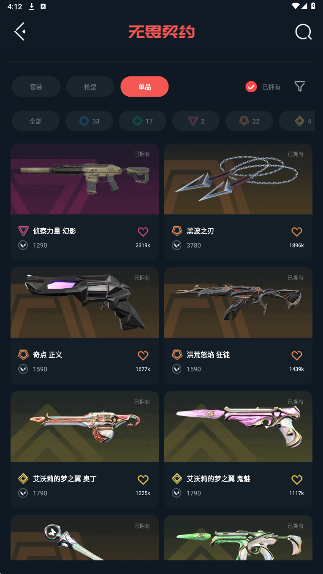Open the 黑波之刃 chain blade thumbnail

(x=238, y=179)
